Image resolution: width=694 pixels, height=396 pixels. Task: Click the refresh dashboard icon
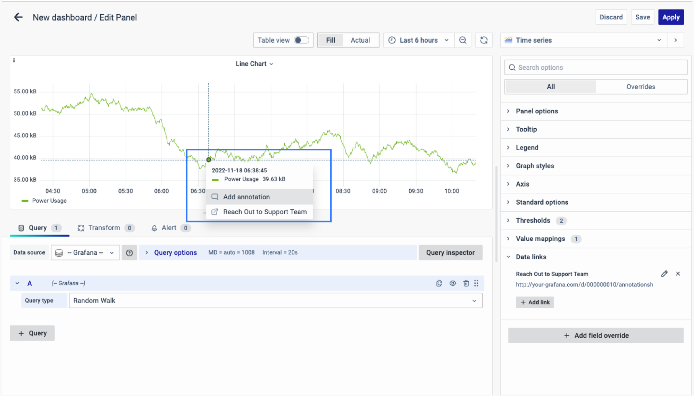[x=484, y=40]
